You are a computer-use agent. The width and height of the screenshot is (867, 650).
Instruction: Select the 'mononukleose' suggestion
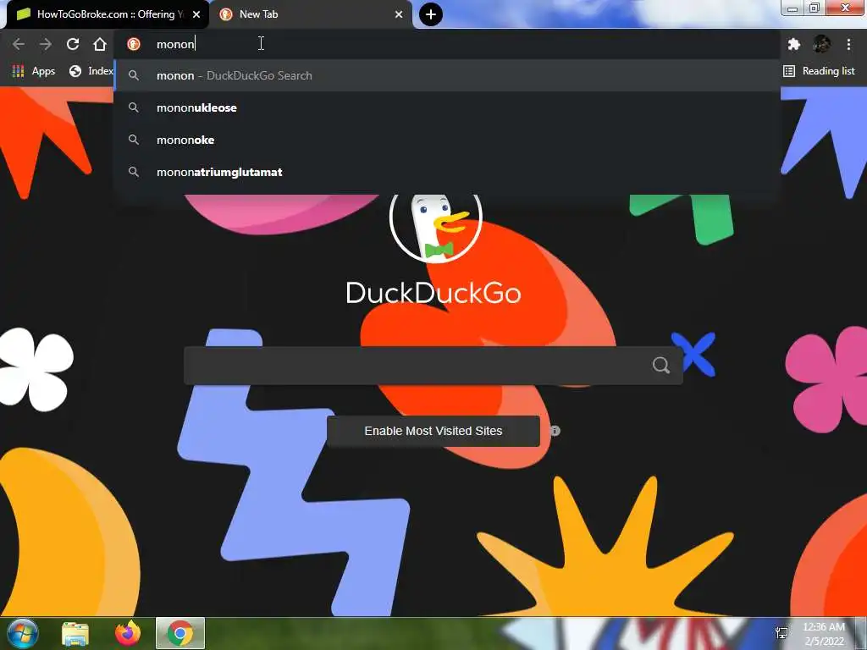(x=447, y=107)
